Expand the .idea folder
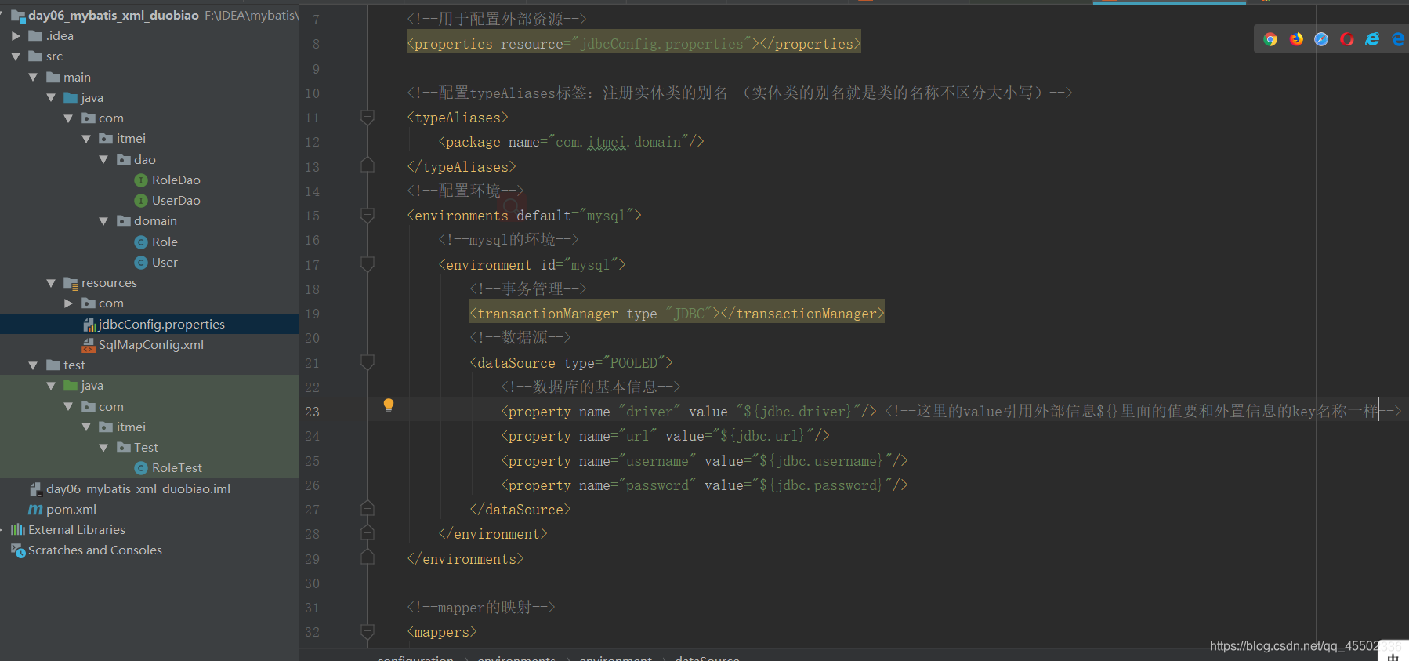 click(x=16, y=36)
